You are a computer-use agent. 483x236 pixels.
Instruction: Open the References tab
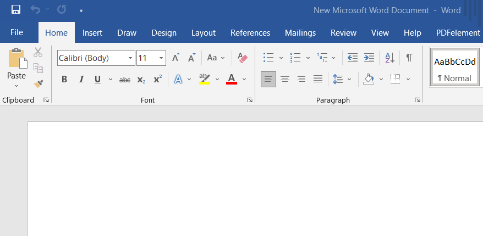[250, 33]
